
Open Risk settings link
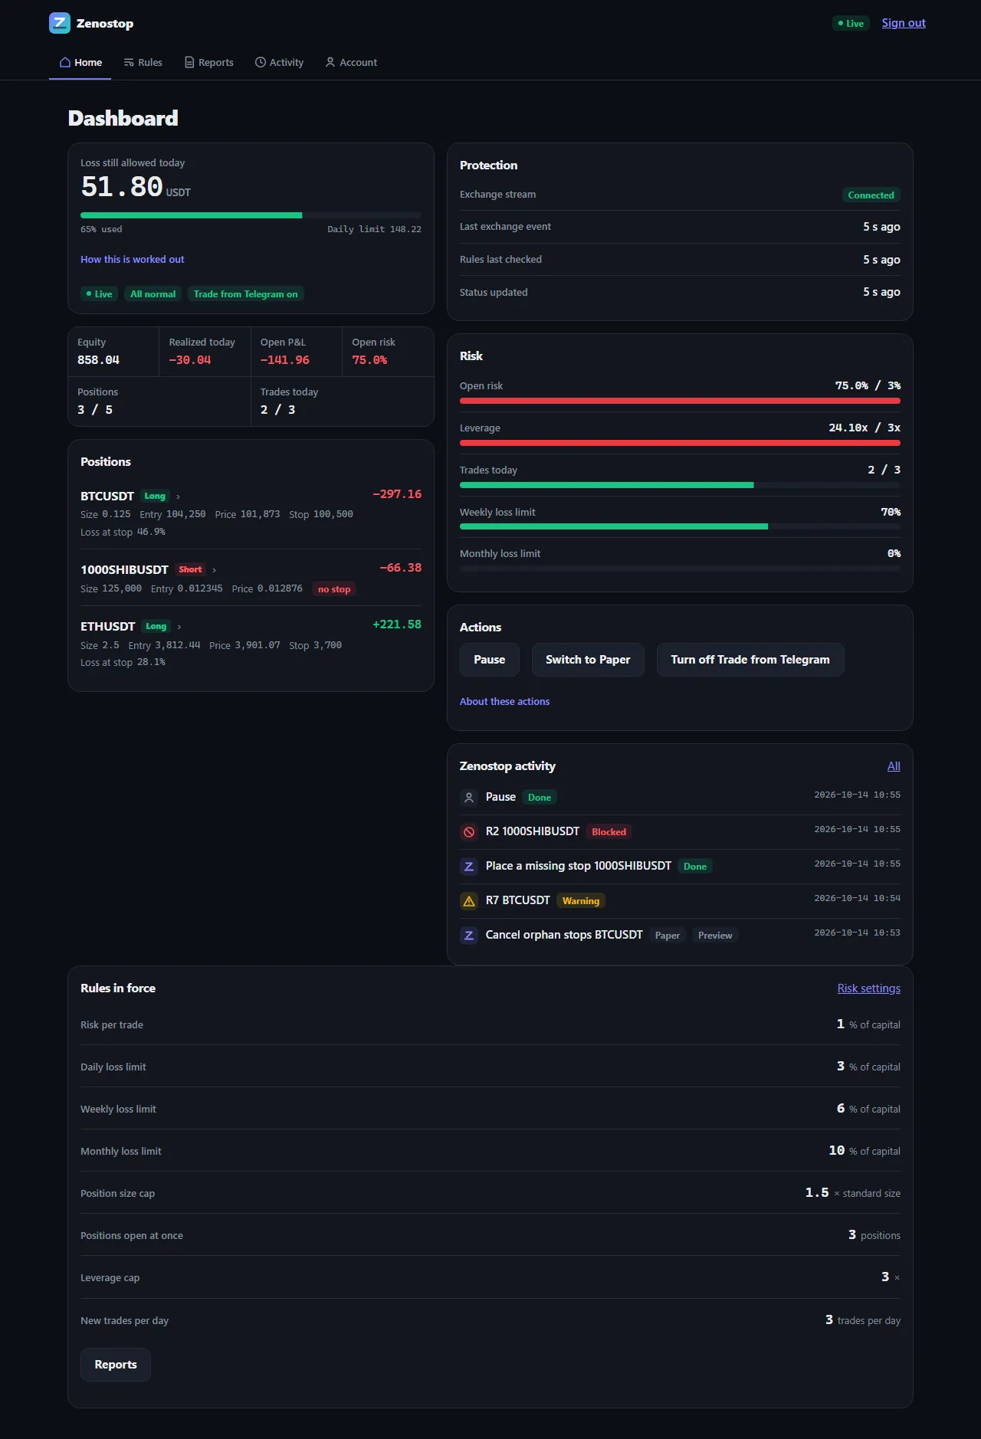(869, 988)
